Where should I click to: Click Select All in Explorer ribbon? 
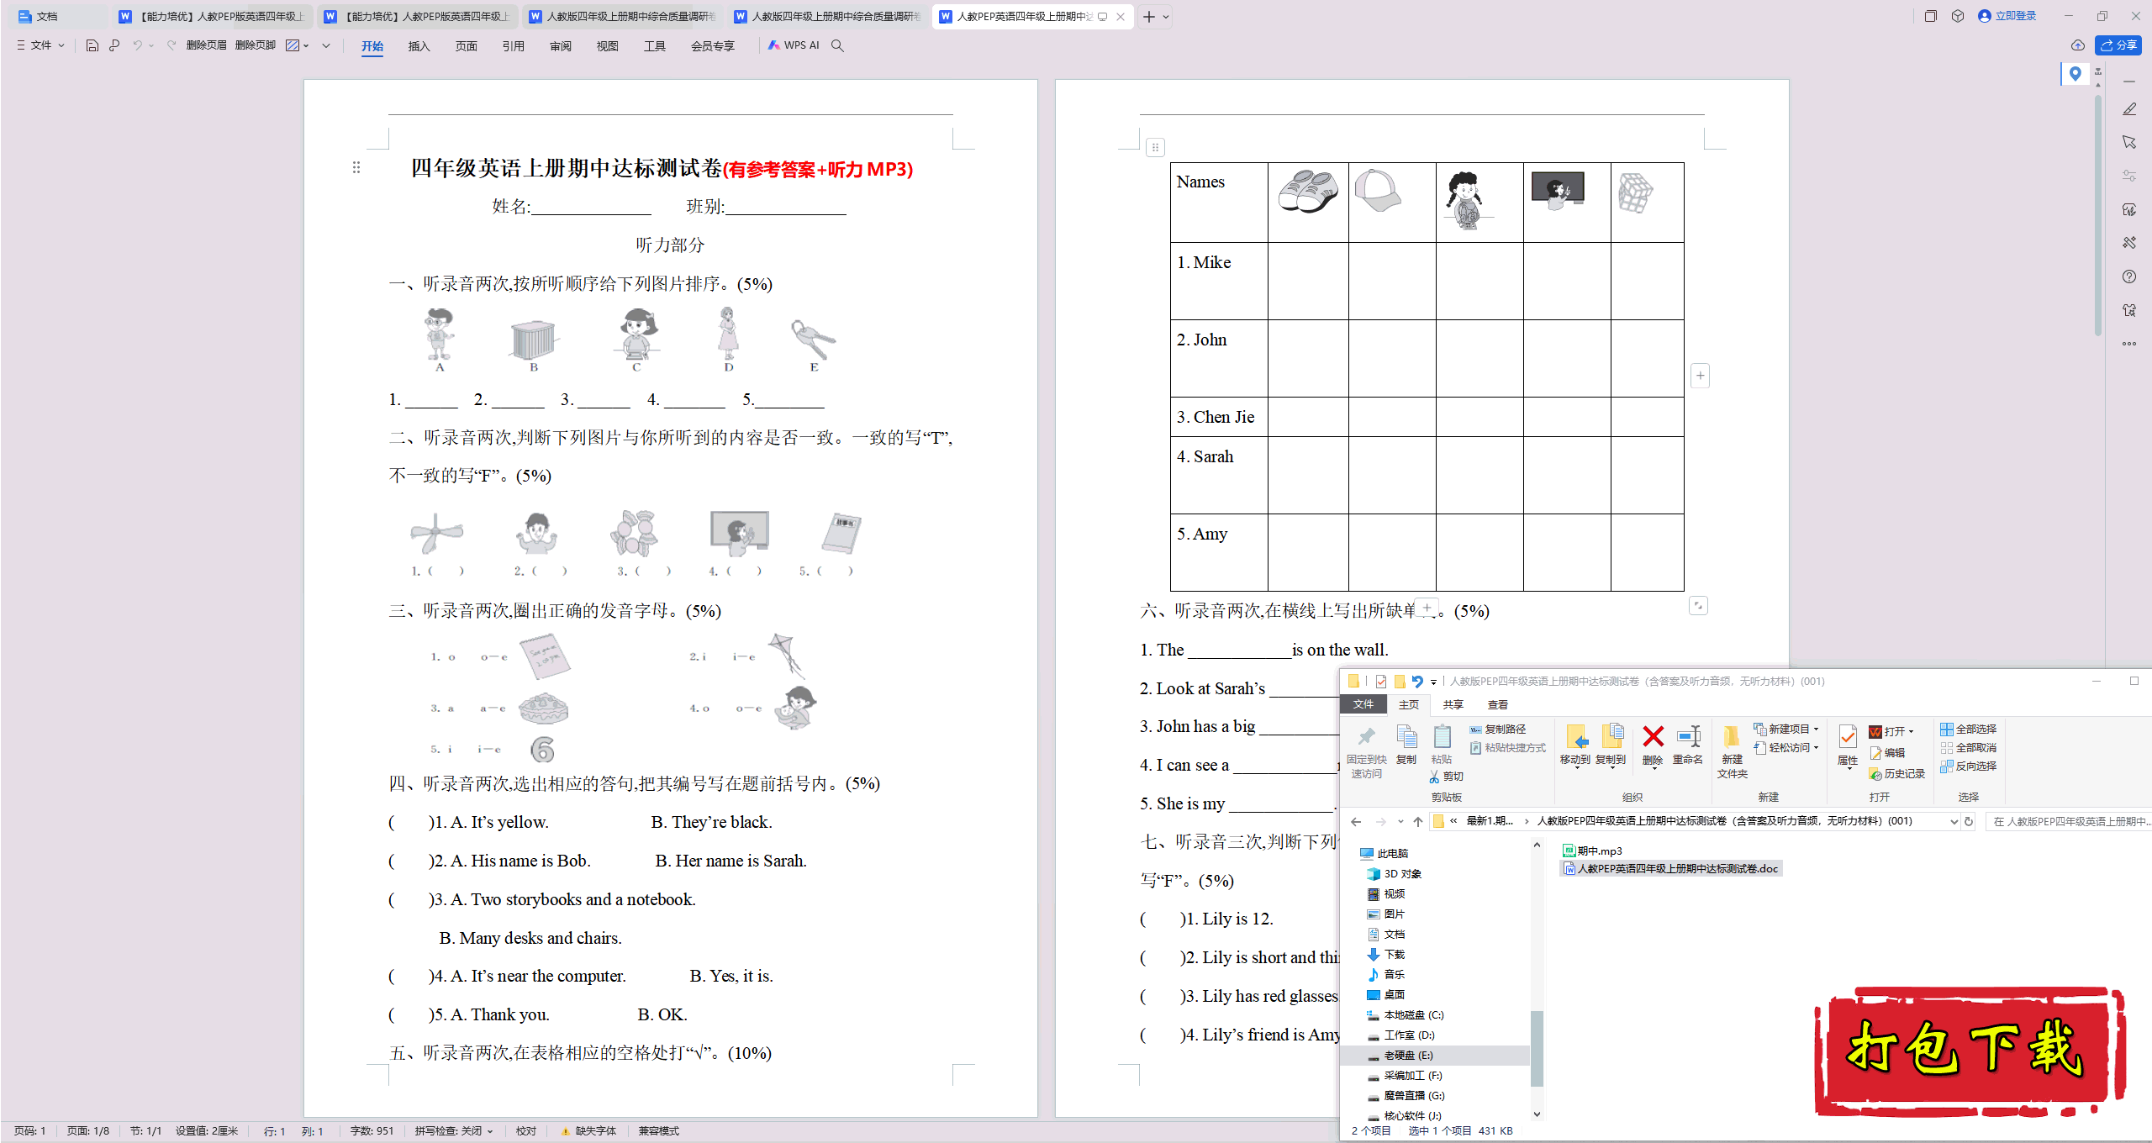click(x=1968, y=730)
